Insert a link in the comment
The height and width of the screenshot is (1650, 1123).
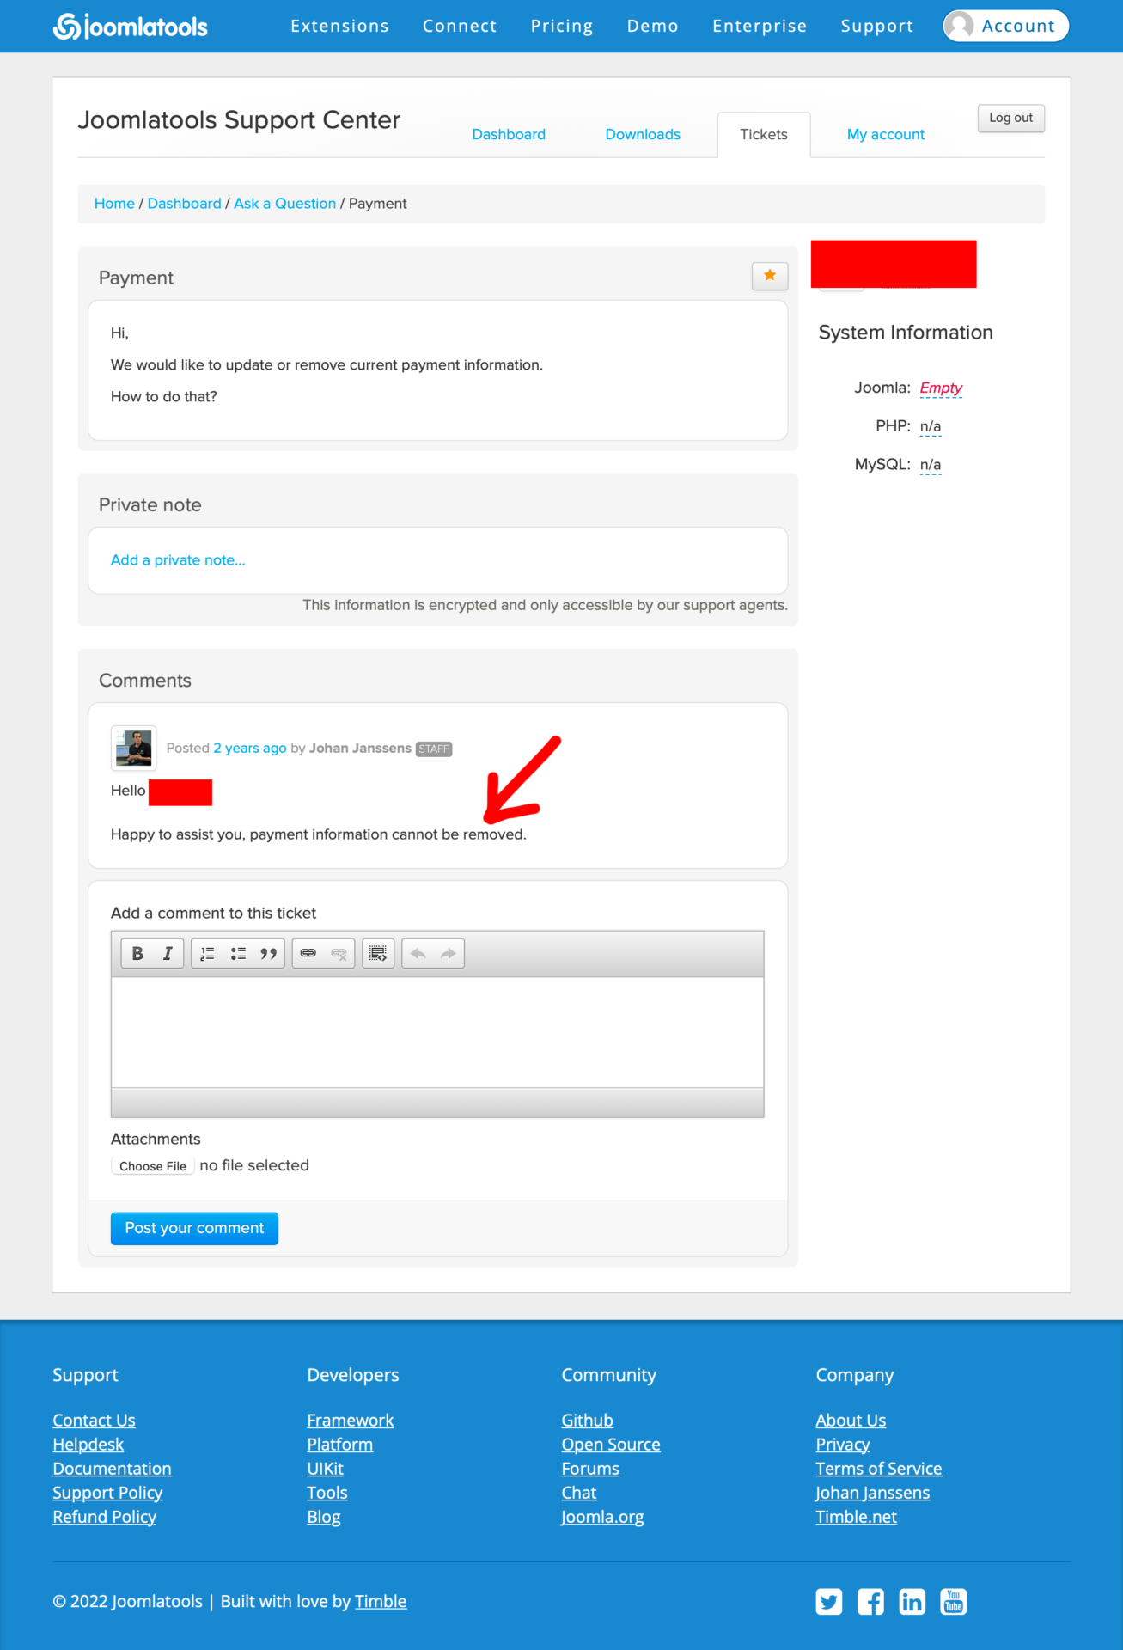pyautogui.click(x=308, y=954)
